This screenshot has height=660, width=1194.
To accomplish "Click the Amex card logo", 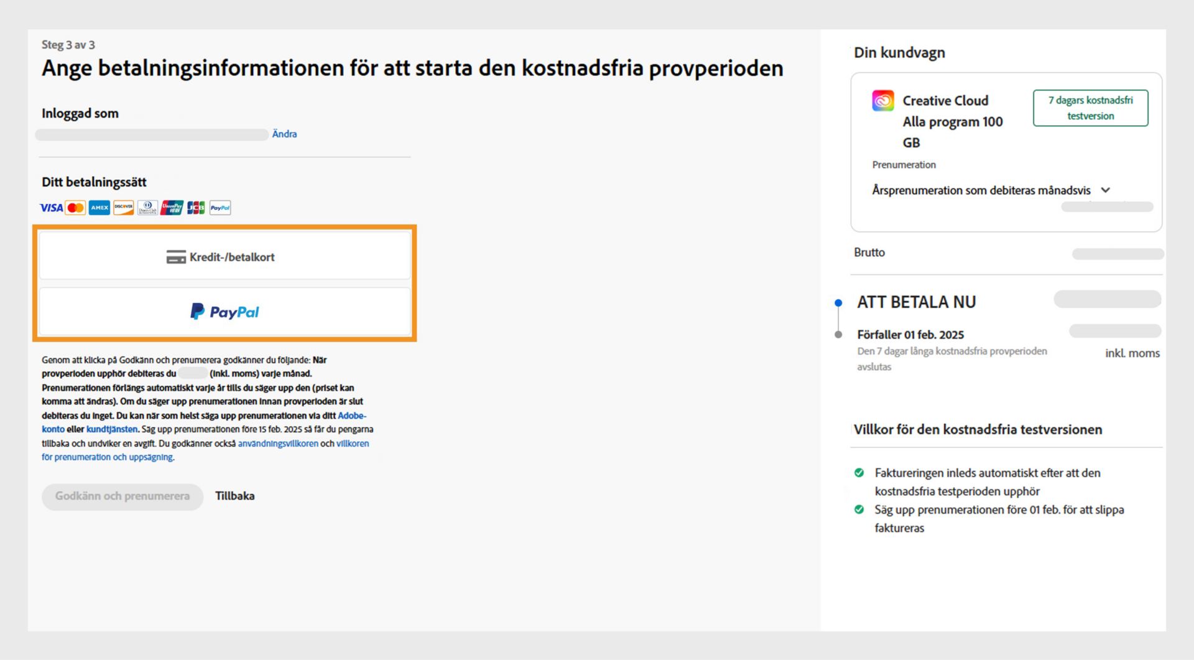I will [x=99, y=208].
